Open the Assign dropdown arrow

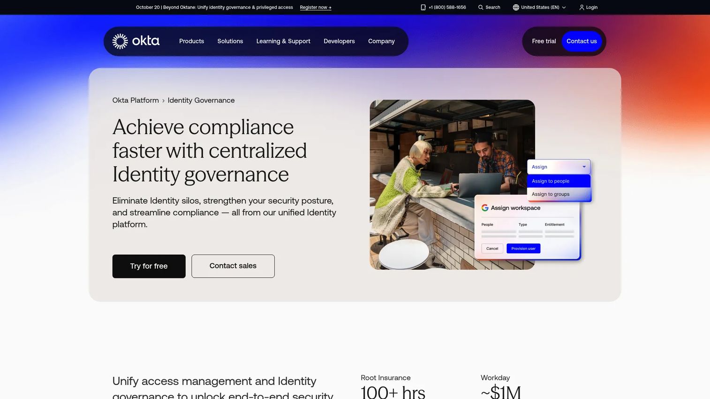pyautogui.click(x=584, y=167)
